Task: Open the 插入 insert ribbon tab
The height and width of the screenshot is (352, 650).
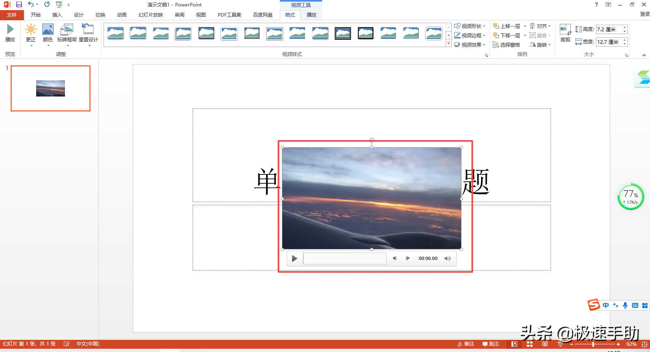Action: [x=57, y=15]
